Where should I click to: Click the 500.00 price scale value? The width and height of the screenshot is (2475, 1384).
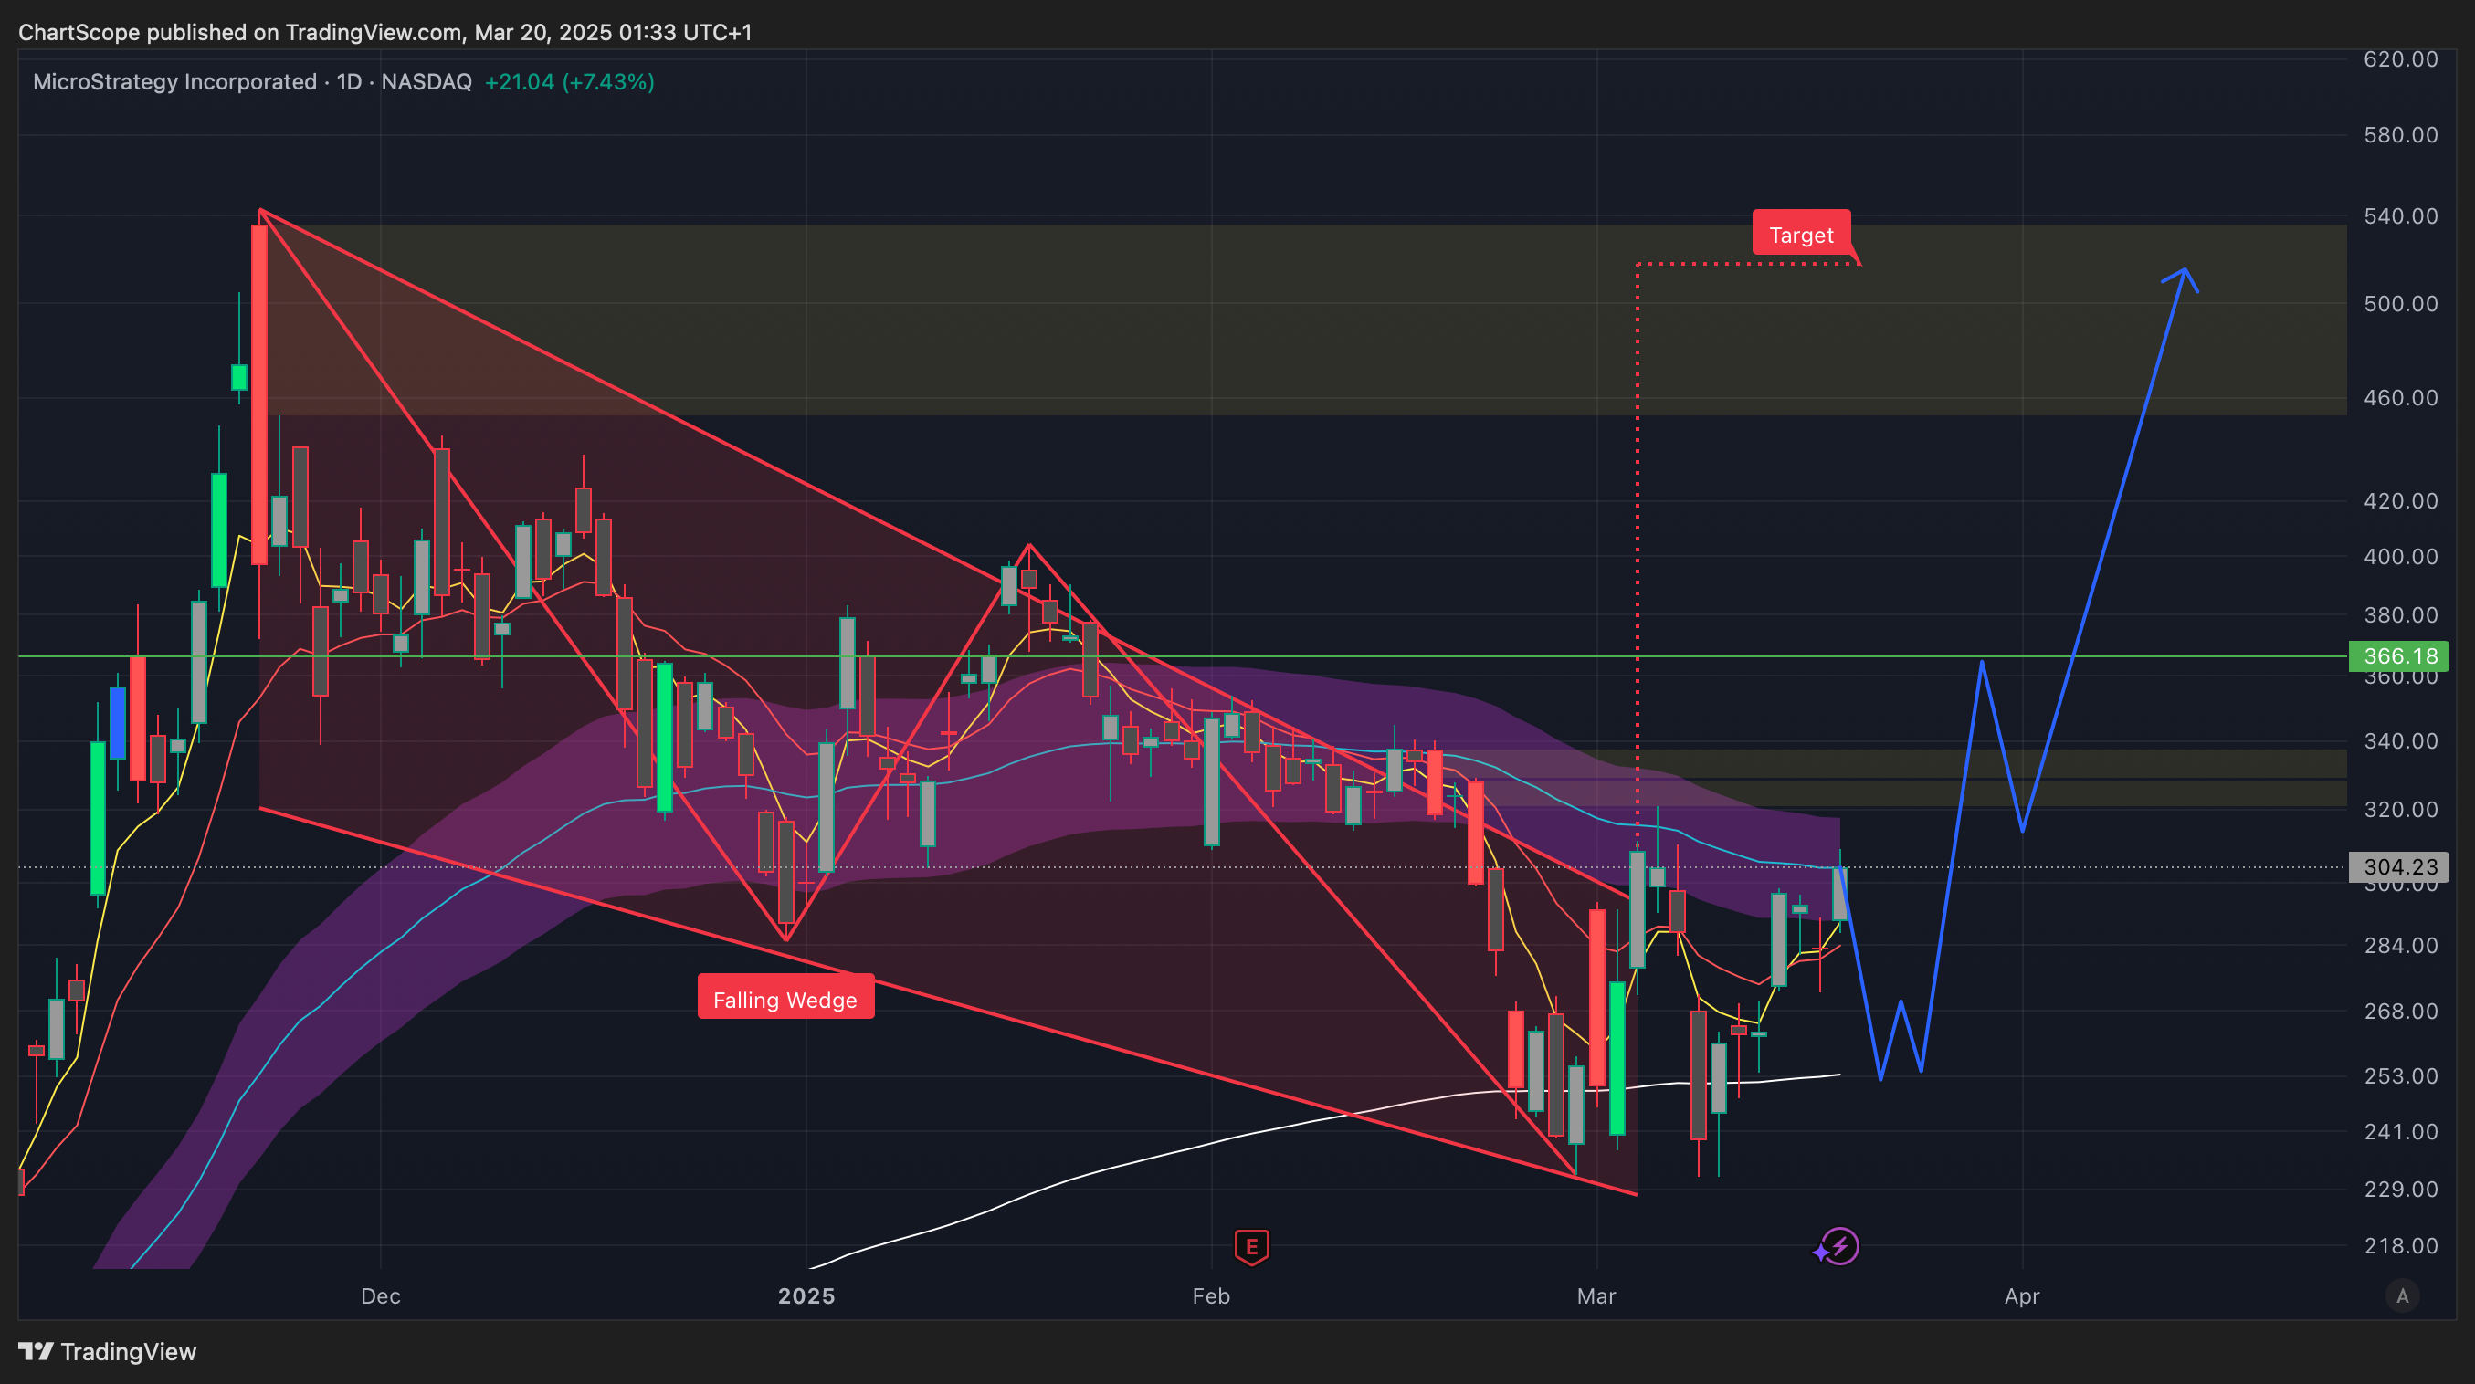click(x=2400, y=303)
